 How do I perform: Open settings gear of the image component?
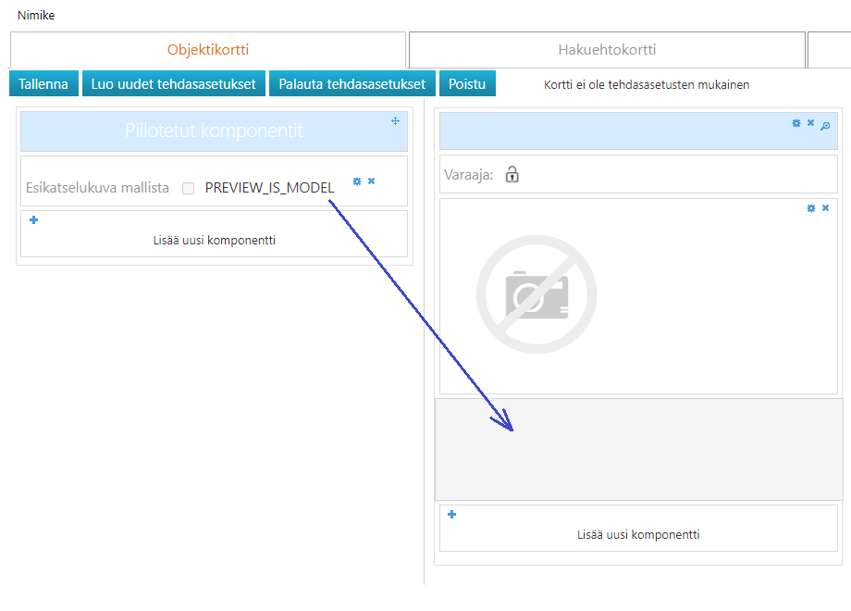tap(811, 208)
